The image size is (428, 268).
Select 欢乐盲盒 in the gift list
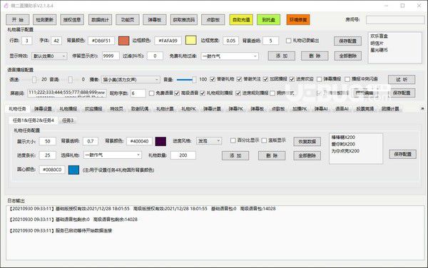[x=379, y=36]
